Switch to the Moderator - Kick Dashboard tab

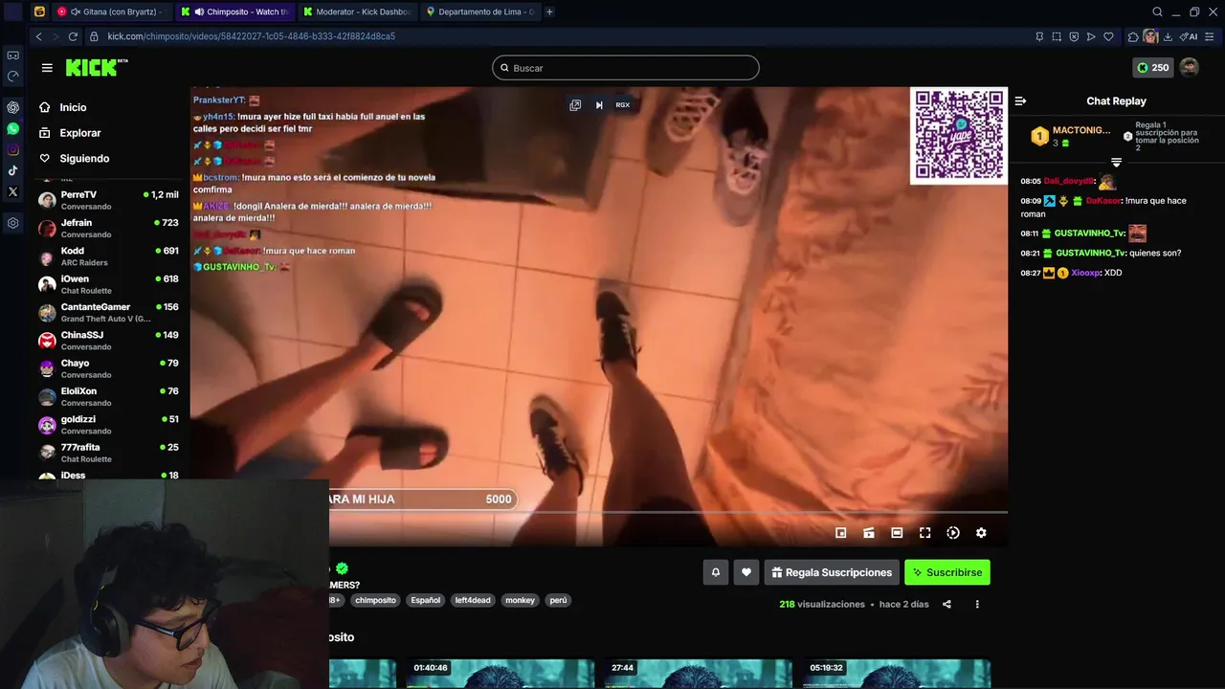[x=356, y=11]
